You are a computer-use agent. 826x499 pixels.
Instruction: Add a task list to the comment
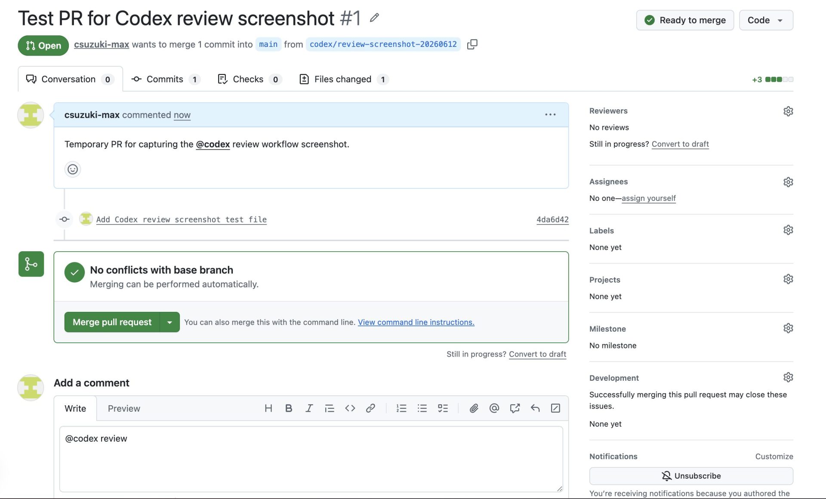point(443,408)
